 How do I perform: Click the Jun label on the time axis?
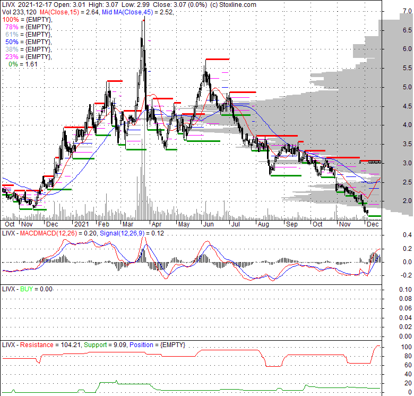208,224
